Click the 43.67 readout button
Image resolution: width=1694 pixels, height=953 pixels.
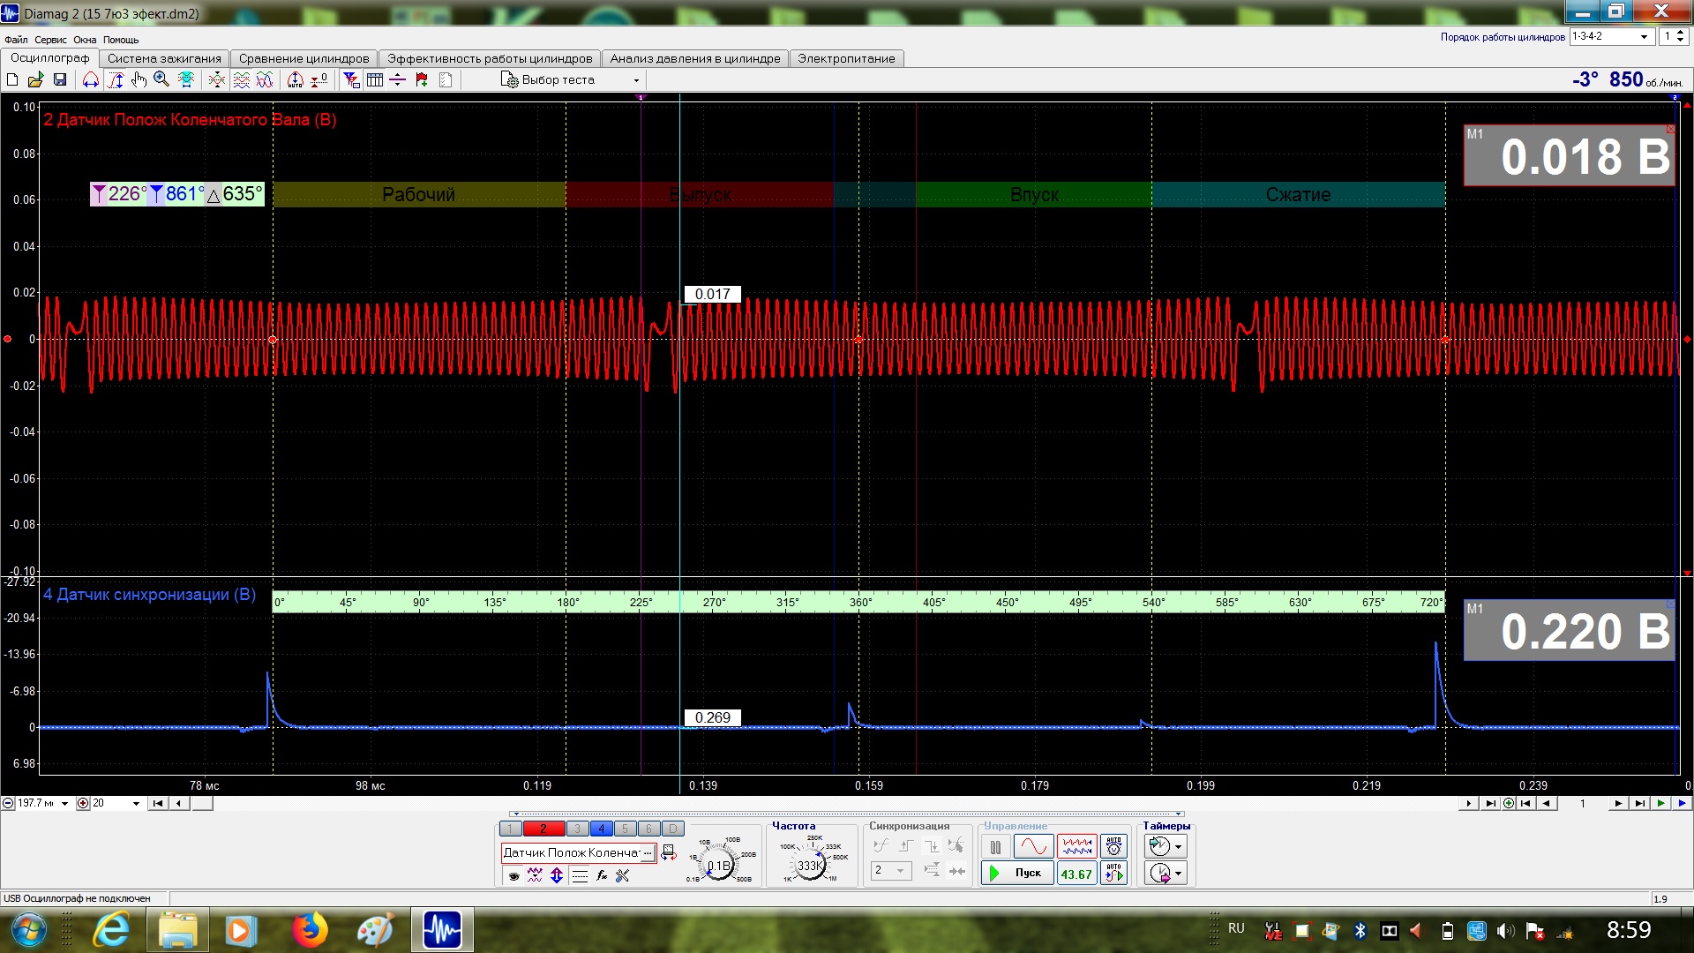point(1076,874)
